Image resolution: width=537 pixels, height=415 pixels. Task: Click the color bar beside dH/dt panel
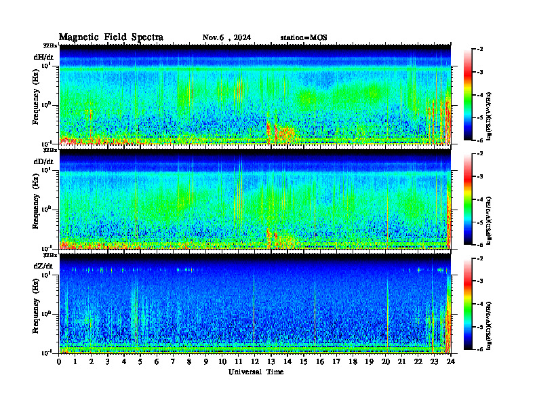coord(468,94)
